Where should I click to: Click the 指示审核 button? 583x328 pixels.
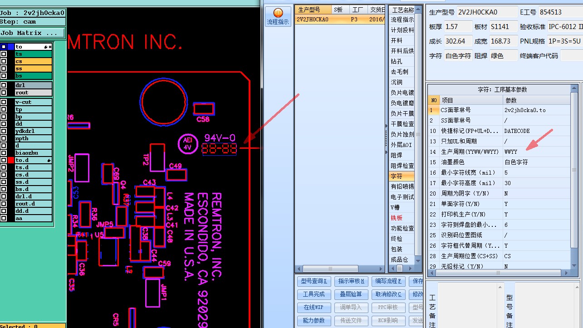click(352, 281)
